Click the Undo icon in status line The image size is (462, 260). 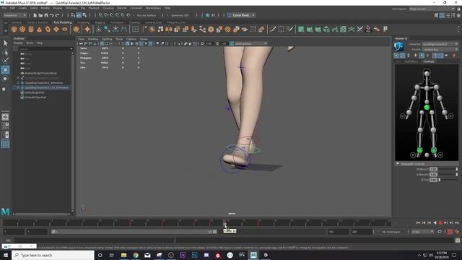pos(51,15)
